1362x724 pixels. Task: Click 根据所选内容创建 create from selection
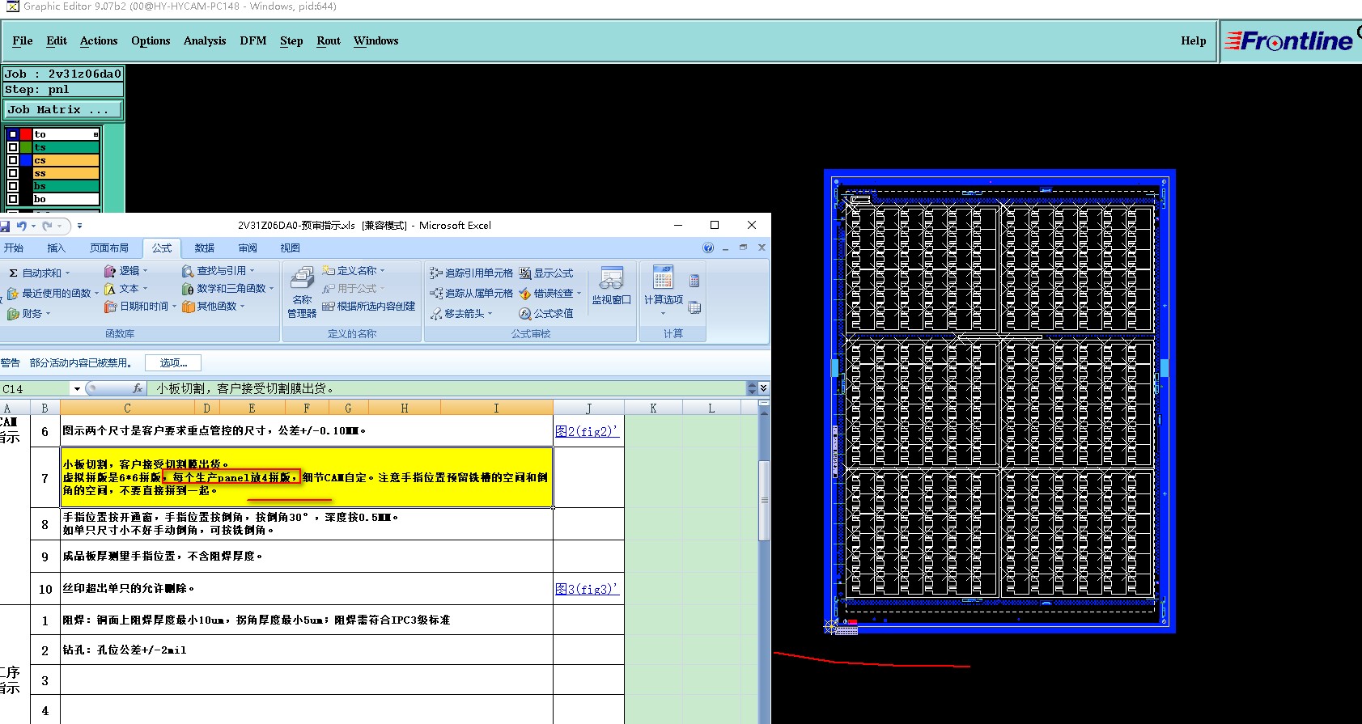[368, 307]
